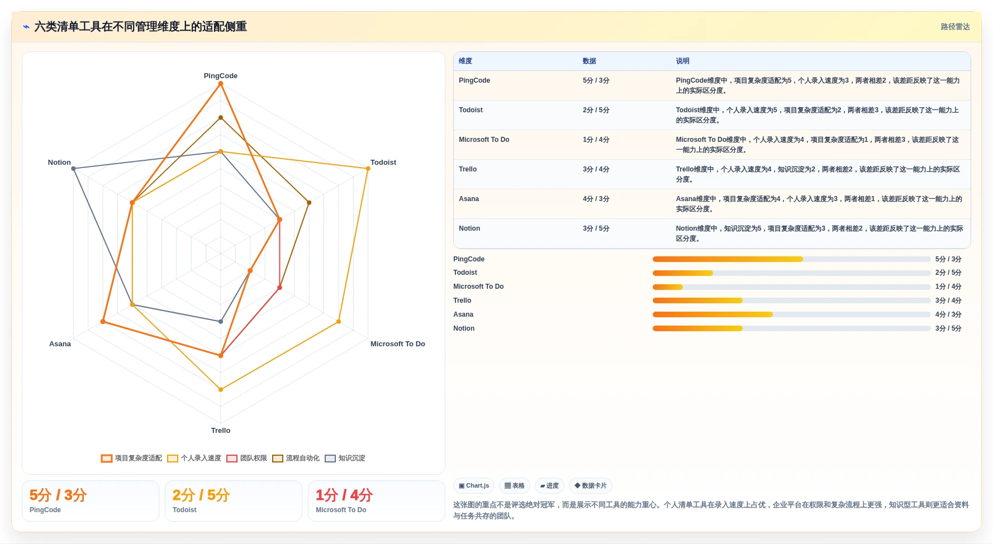
Task: Toggle the 知识沉淀 legend swatch
Action: [330, 459]
